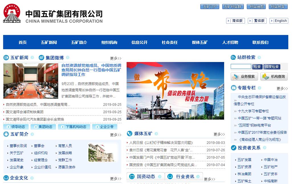Select the 企业公告 news tab
This screenshot has height=184, width=292.
[105, 127]
